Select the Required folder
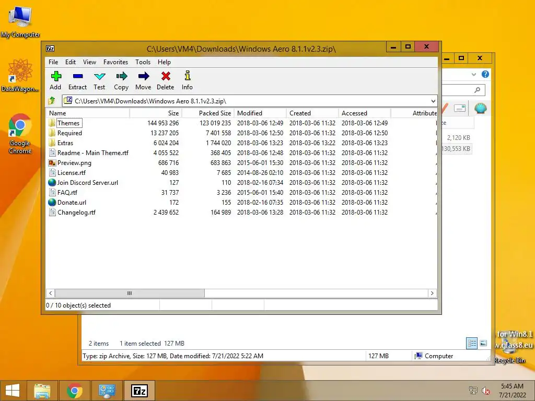Viewport: 535px width, 401px height. pyautogui.click(x=69, y=133)
